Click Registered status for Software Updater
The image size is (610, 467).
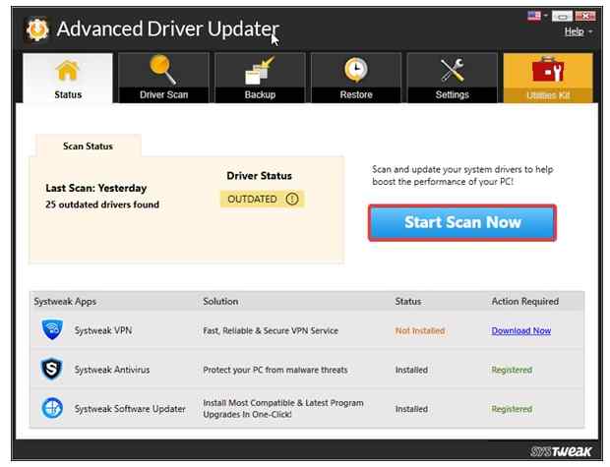(512, 409)
